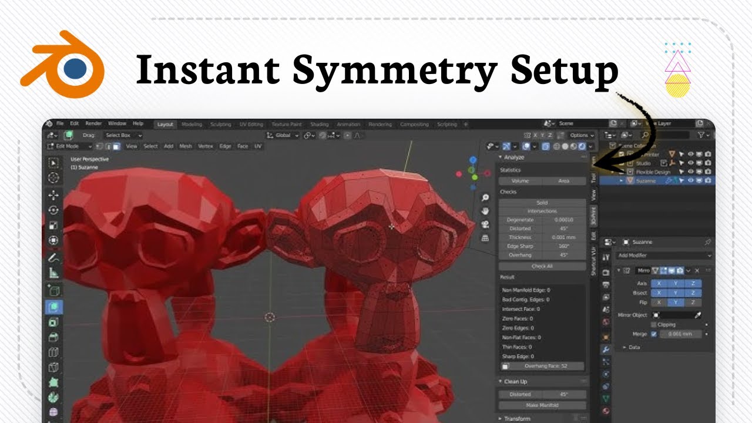752x423 pixels.
Task: Click the Make Manifold button
Action: tap(542, 405)
